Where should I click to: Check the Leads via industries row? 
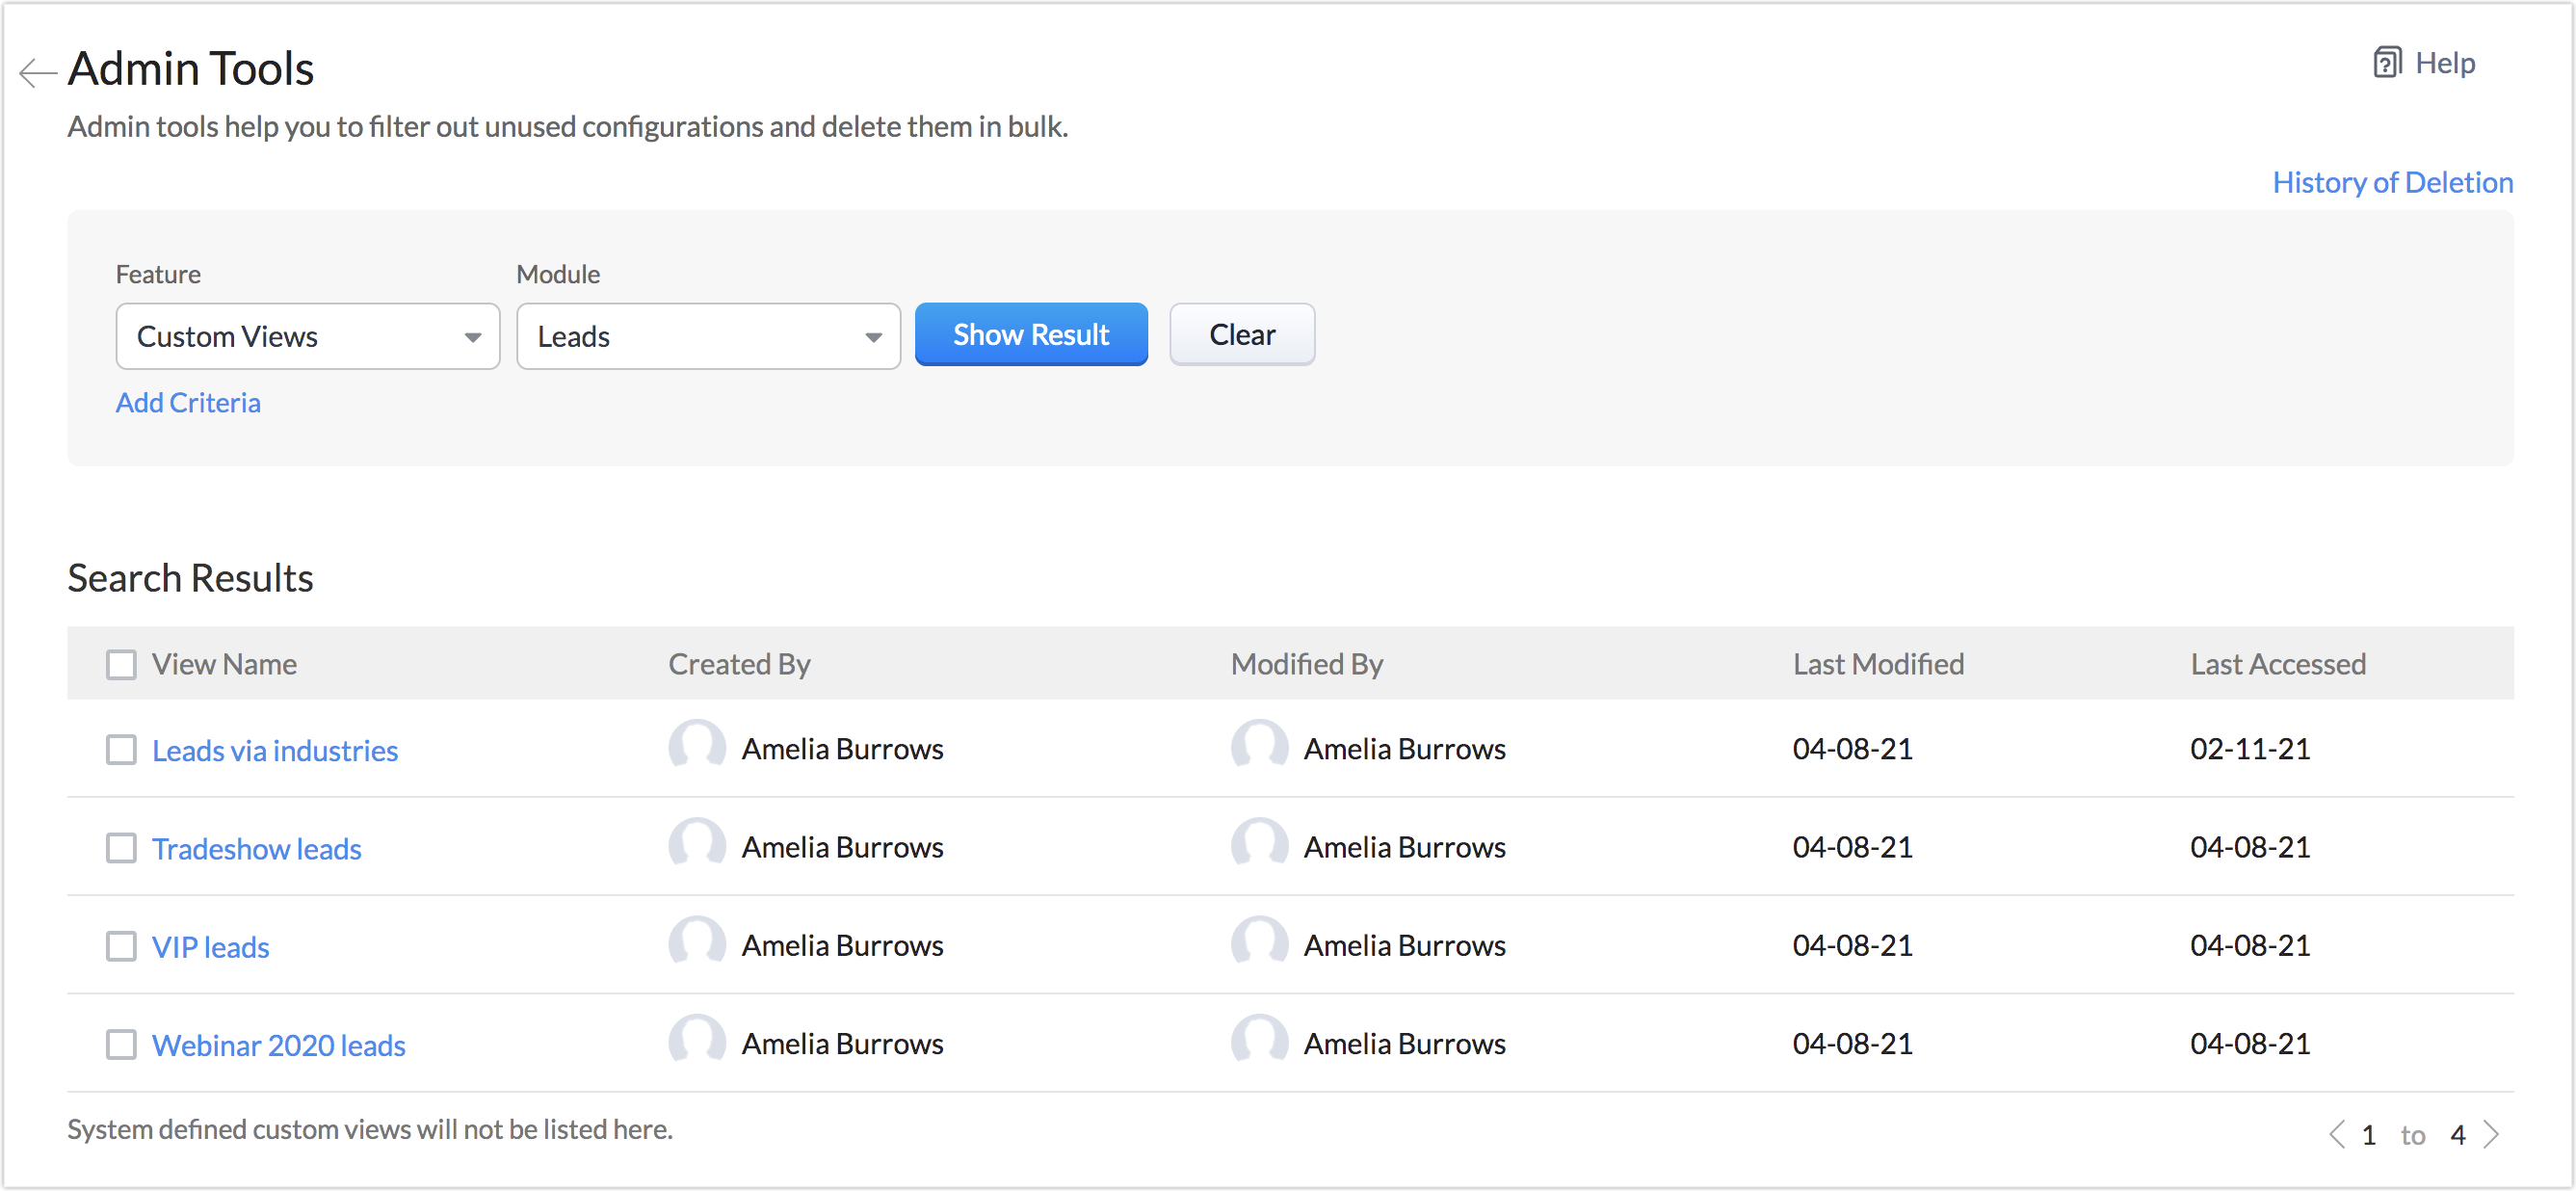[x=121, y=749]
